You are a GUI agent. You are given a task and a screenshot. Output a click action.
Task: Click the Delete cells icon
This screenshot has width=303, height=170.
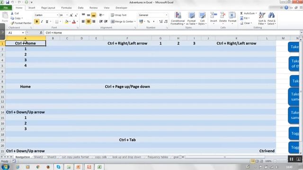(x=223, y=16)
